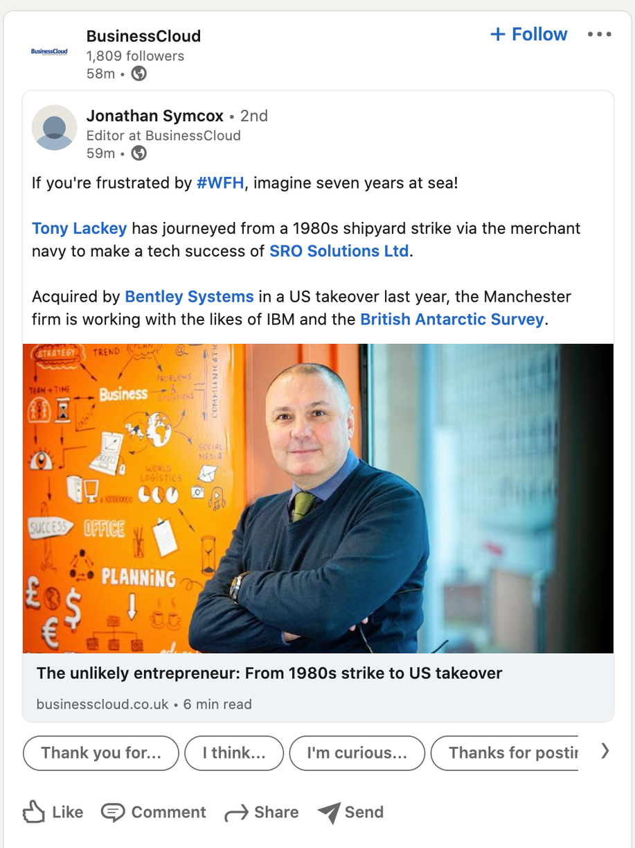
Task: Click the Send paper plane icon
Action: pos(330,812)
